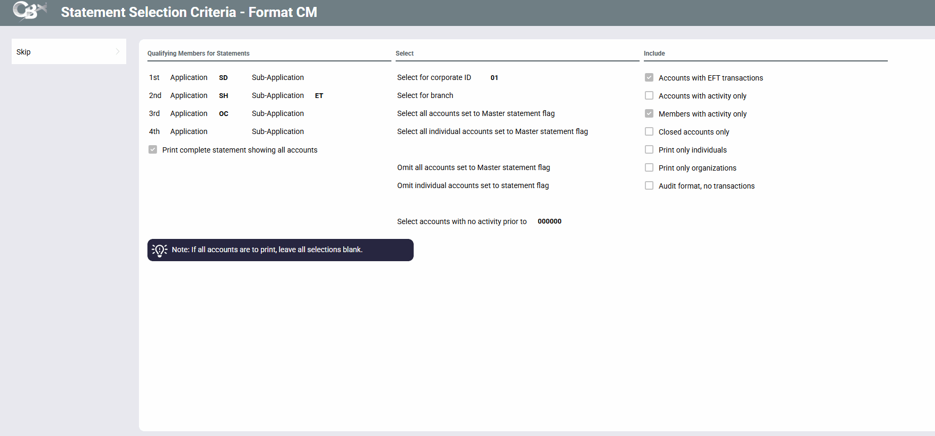The width and height of the screenshot is (935, 436).
Task: Click the 2nd Application field containing SH
Action: pyautogui.click(x=223, y=96)
